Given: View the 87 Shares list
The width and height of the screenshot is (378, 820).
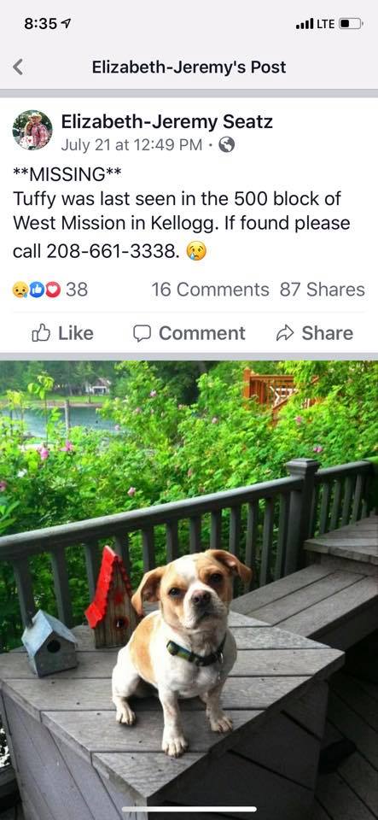Looking at the screenshot, I should pyautogui.click(x=323, y=290).
